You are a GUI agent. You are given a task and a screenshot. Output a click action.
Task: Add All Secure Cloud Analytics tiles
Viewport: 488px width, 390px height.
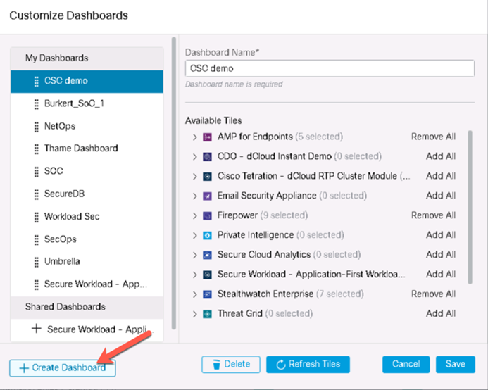441,256
